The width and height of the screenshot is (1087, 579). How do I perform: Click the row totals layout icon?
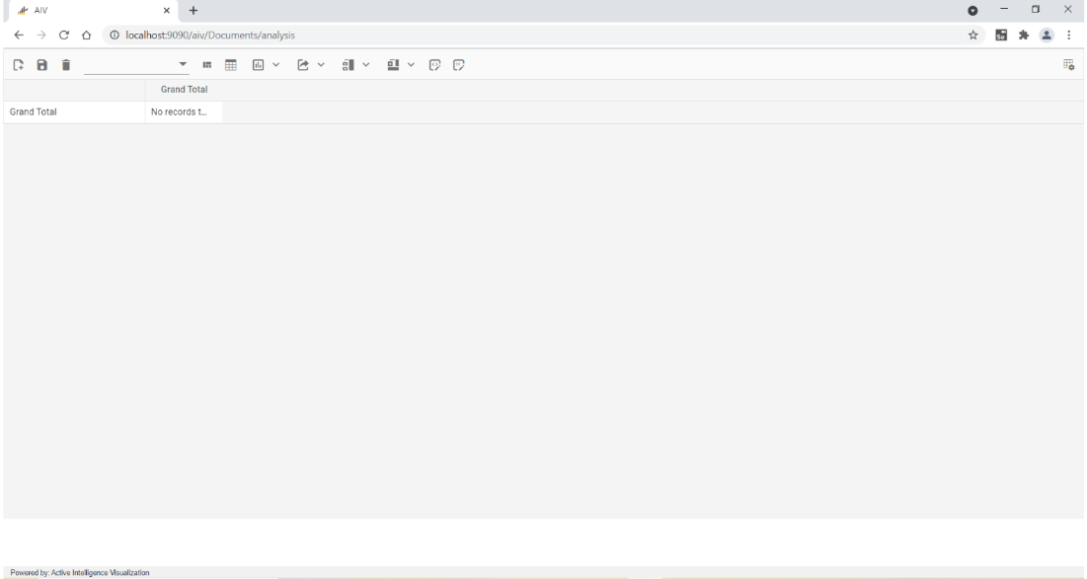[x=348, y=65]
